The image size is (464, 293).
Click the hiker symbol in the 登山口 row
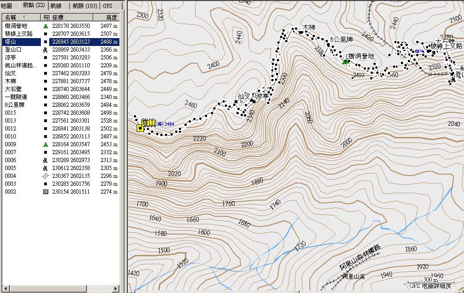[46, 50]
